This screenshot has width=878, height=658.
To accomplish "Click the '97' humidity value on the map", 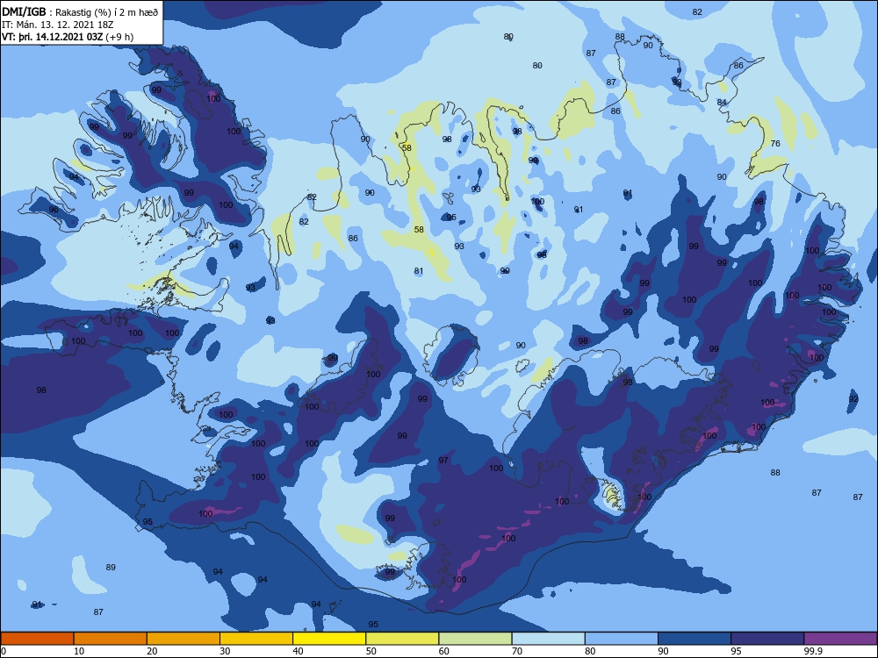I will pyautogui.click(x=443, y=460).
